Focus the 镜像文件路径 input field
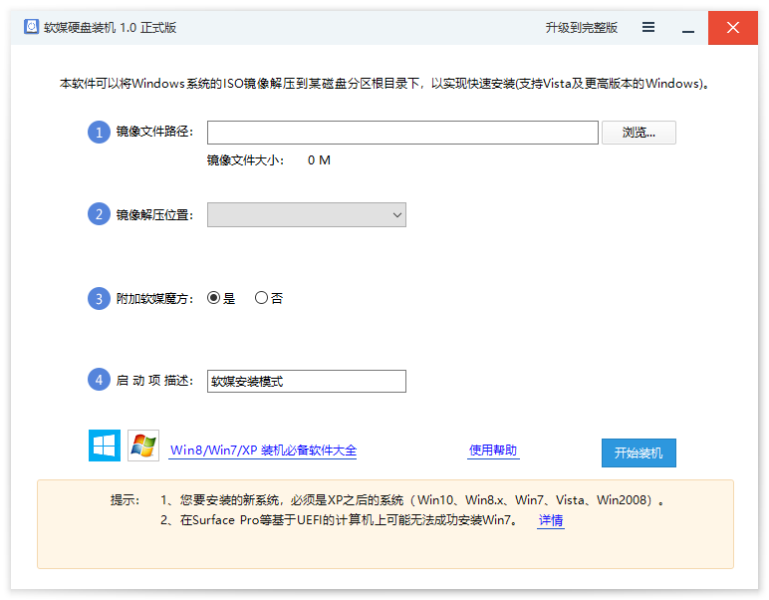The width and height of the screenshot is (769, 600). 402,133
